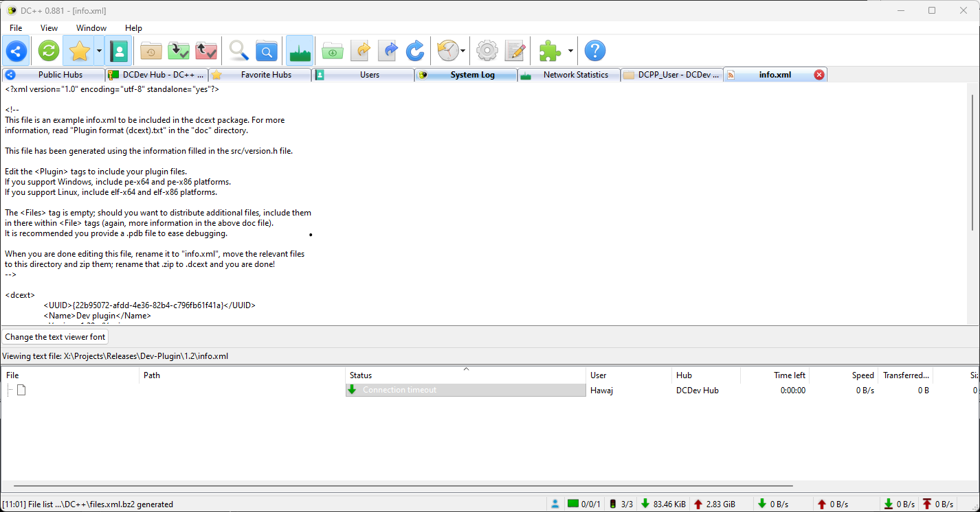Image resolution: width=980 pixels, height=512 pixels.
Task: Open Finished Uploads red-arrow folder icon
Action: [x=206, y=51]
